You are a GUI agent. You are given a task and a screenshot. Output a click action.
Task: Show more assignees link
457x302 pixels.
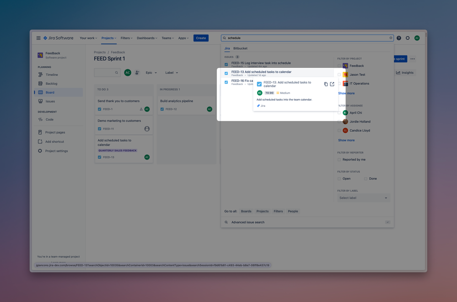(346, 140)
